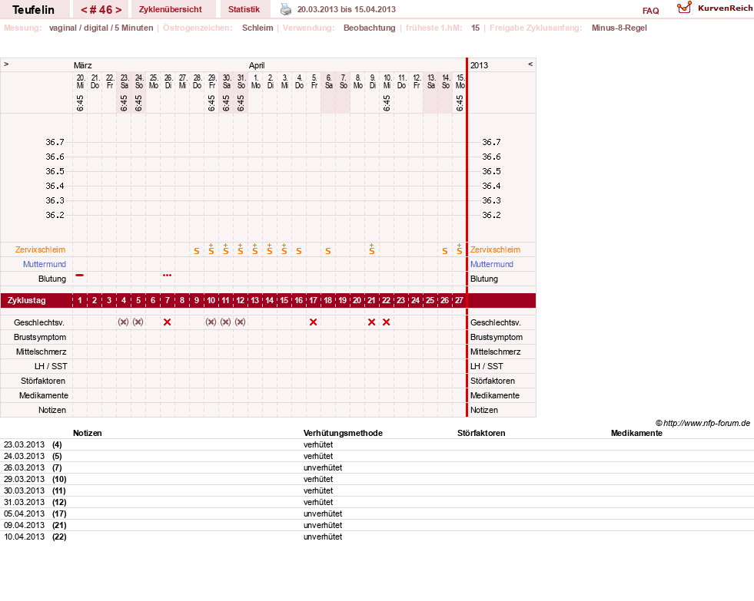The image size is (754, 601).
Task: Click the Störfaktoren column header below chart
Action: (481, 433)
